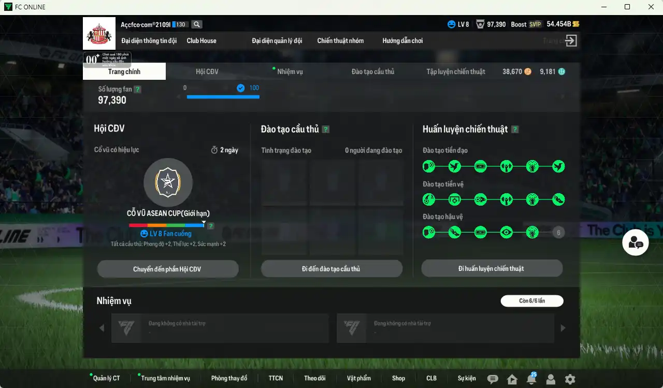This screenshot has width=663, height=388.
Task: Click the 2 ngày timer text
Action: point(229,150)
